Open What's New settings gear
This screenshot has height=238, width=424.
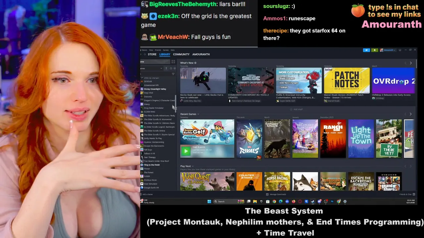click(195, 63)
